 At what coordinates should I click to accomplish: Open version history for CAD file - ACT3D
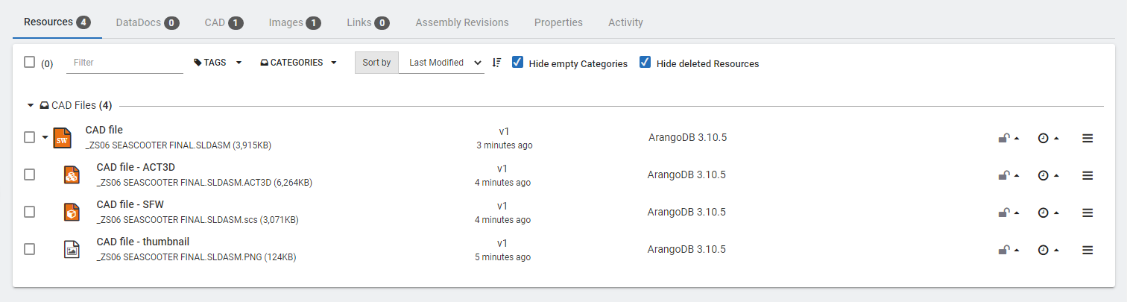click(1048, 175)
